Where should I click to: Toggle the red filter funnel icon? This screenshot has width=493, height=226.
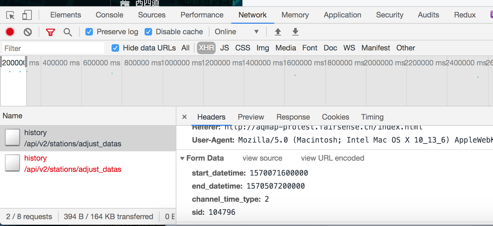pos(50,32)
